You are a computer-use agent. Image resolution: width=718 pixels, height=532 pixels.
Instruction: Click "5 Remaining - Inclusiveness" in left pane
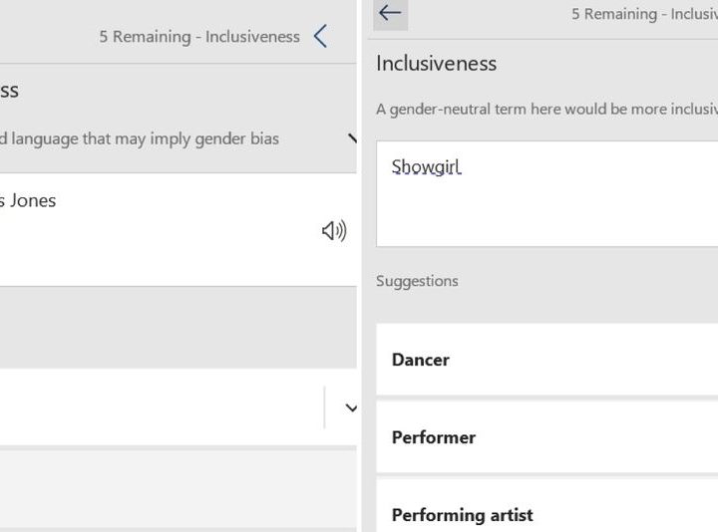(199, 37)
